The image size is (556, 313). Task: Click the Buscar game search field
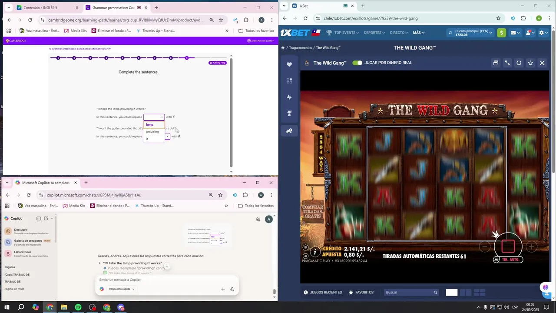pos(411,293)
